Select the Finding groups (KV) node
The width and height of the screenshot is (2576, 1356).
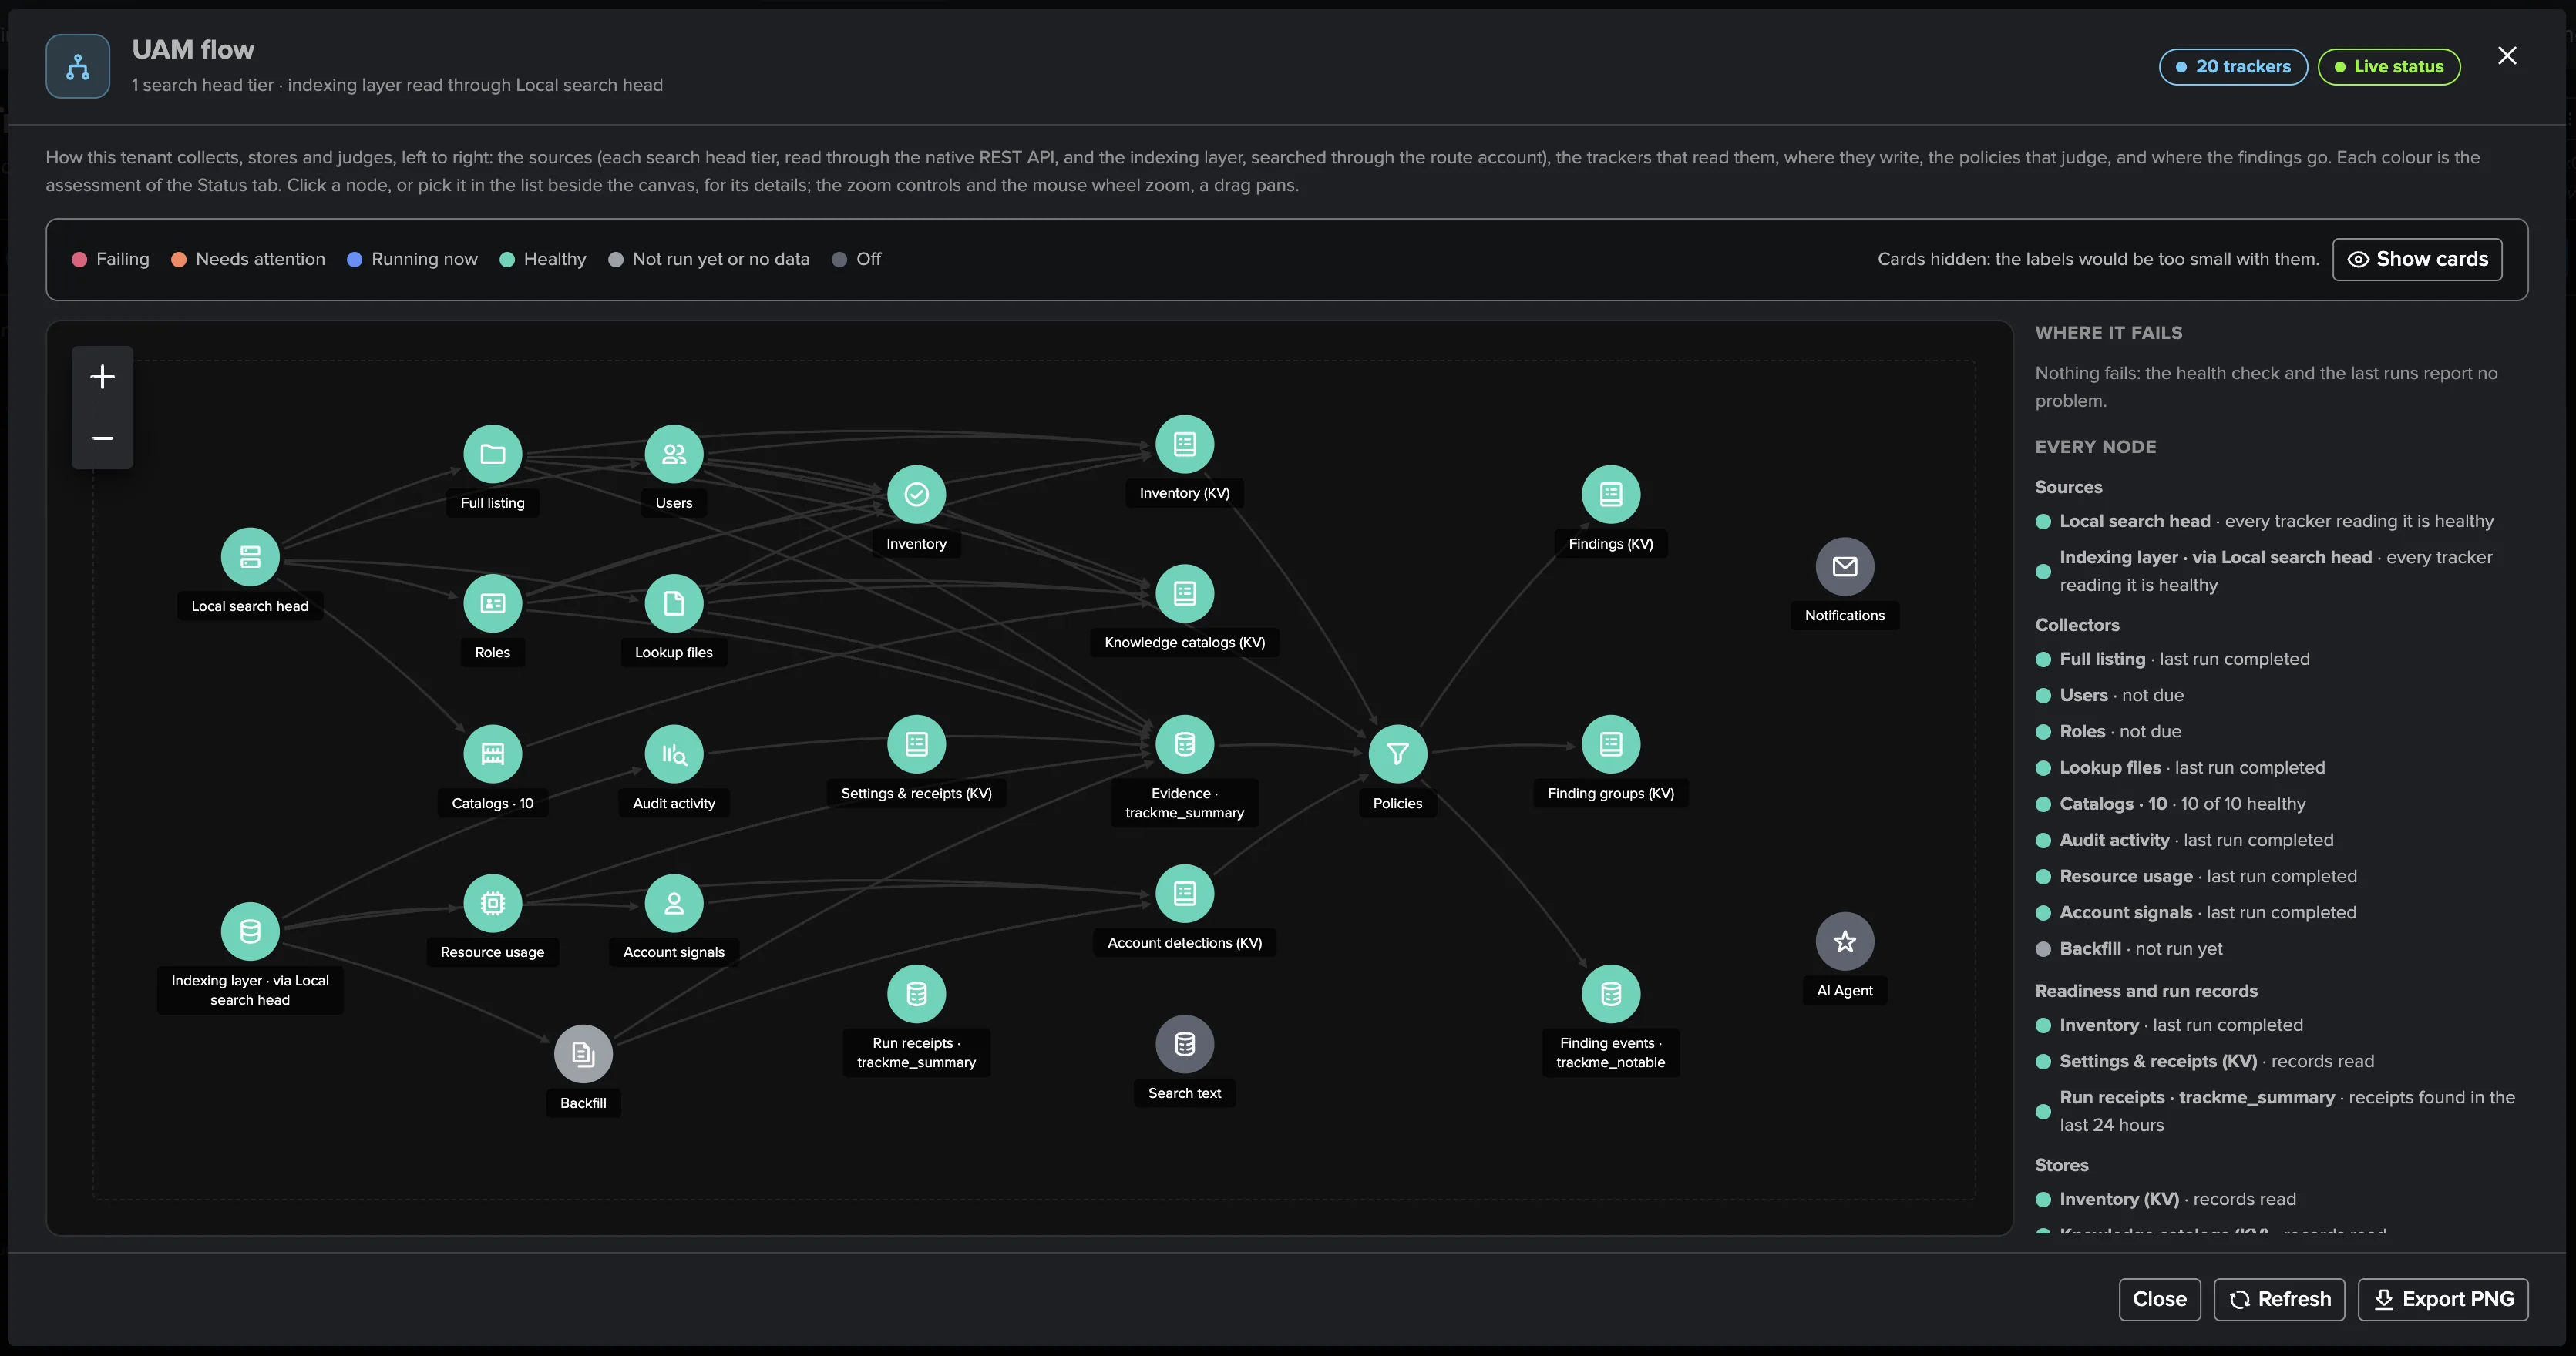[x=1611, y=744]
